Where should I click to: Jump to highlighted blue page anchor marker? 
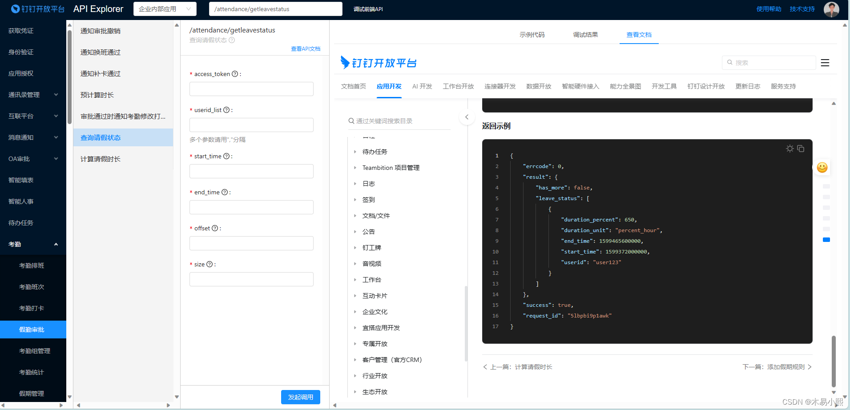(826, 240)
